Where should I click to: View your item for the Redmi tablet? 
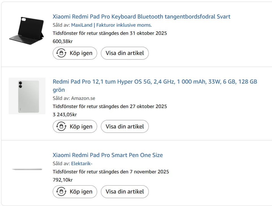(125, 126)
